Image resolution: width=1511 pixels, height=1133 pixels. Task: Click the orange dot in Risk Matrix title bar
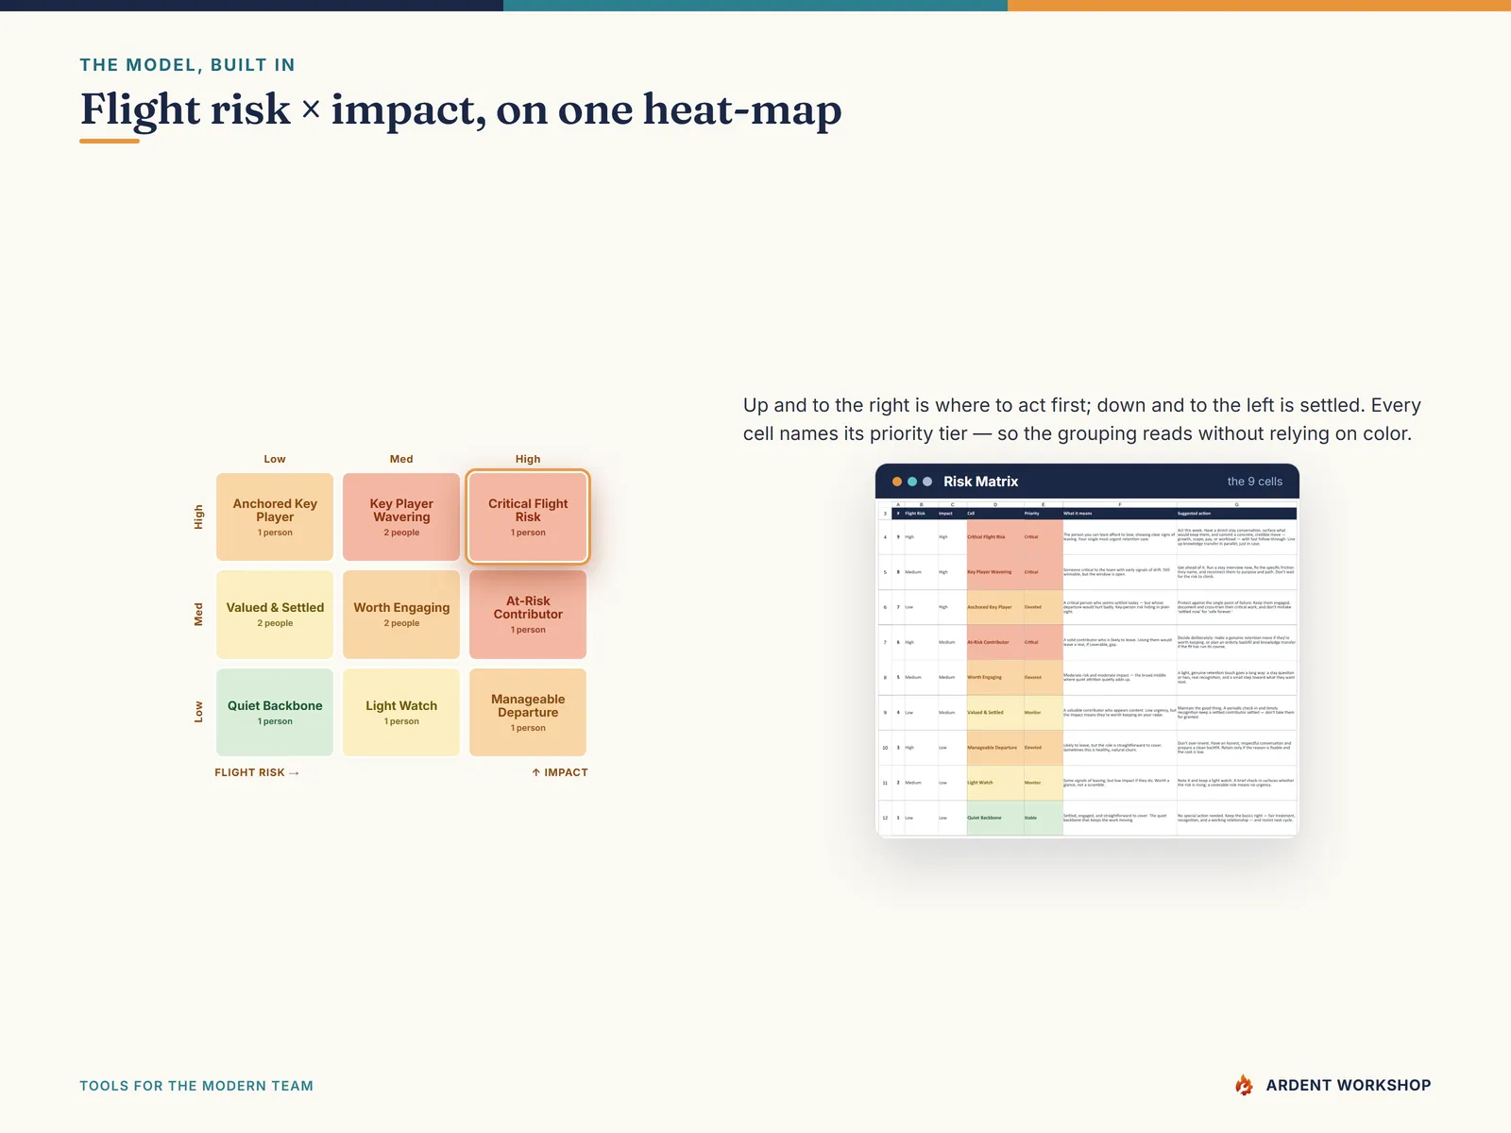[897, 482]
